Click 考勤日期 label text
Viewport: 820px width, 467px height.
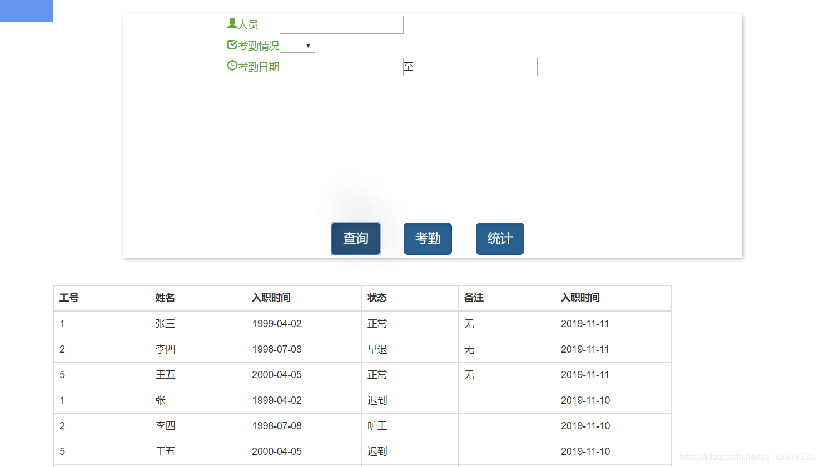click(259, 67)
